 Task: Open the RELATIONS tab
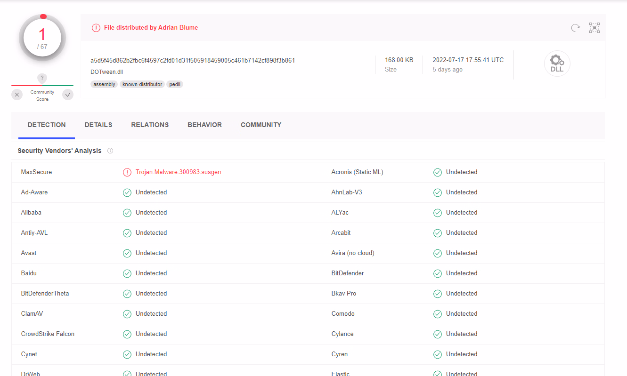(150, 125)
